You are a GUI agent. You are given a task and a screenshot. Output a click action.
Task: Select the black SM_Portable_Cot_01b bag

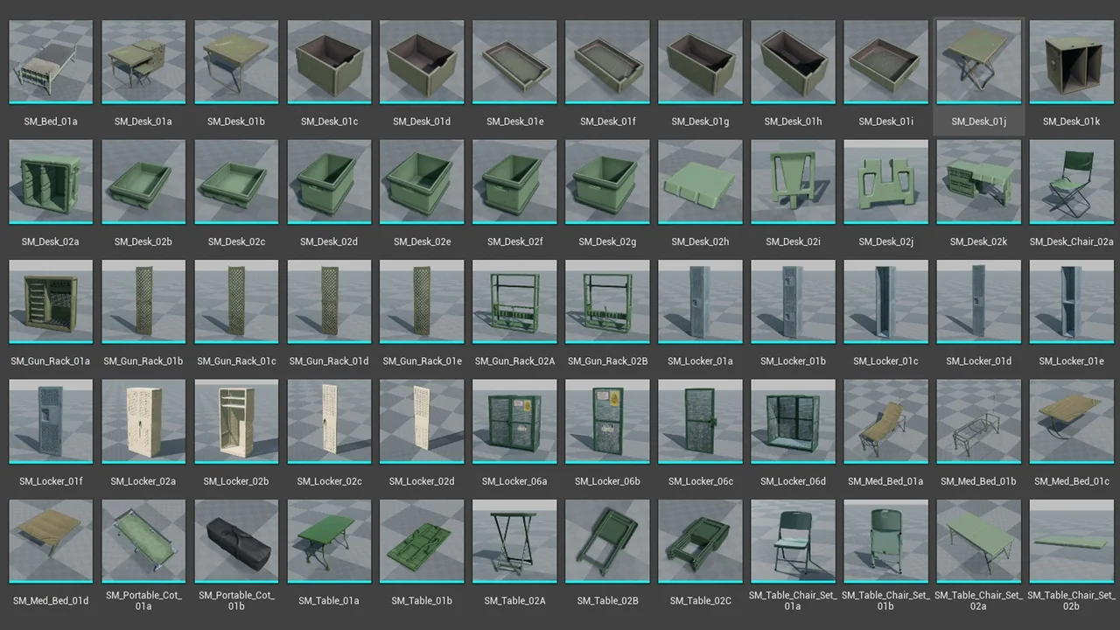(x=236, y=541)
